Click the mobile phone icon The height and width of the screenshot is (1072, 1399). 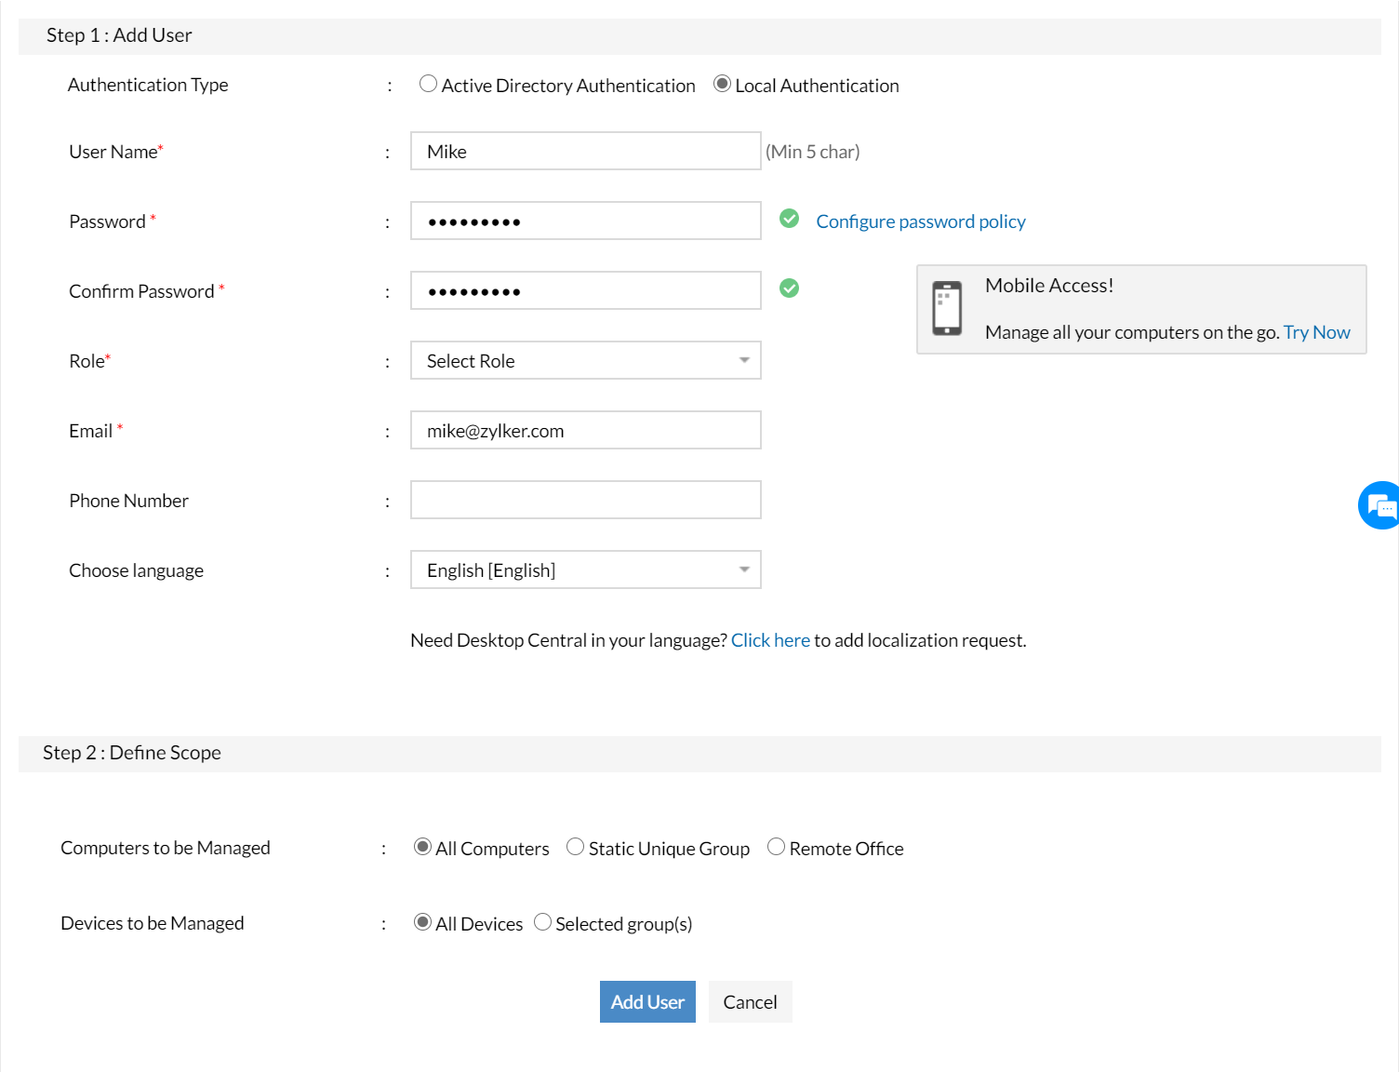[x=947, y=308]
